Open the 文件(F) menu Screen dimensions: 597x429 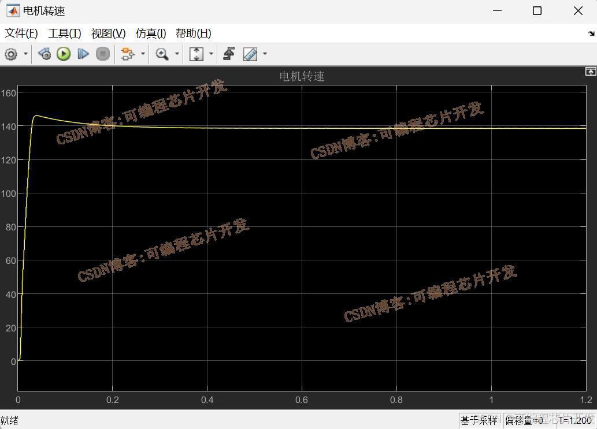[21, 33]
